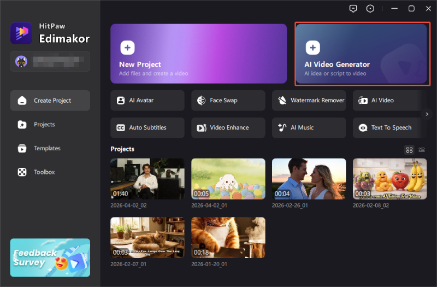
Task: Open Toolbox in the sidebar
Action: coord(50,172)
